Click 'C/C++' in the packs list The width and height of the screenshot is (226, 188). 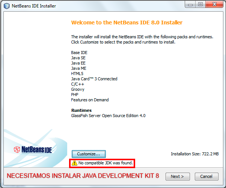78,84
